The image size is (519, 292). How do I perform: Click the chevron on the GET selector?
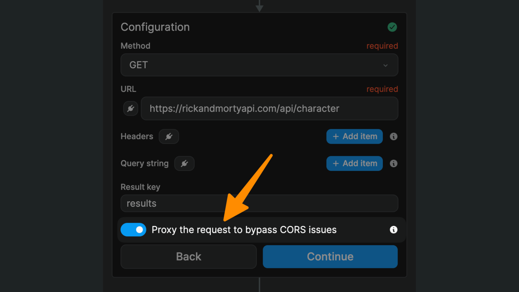[385, 65]
